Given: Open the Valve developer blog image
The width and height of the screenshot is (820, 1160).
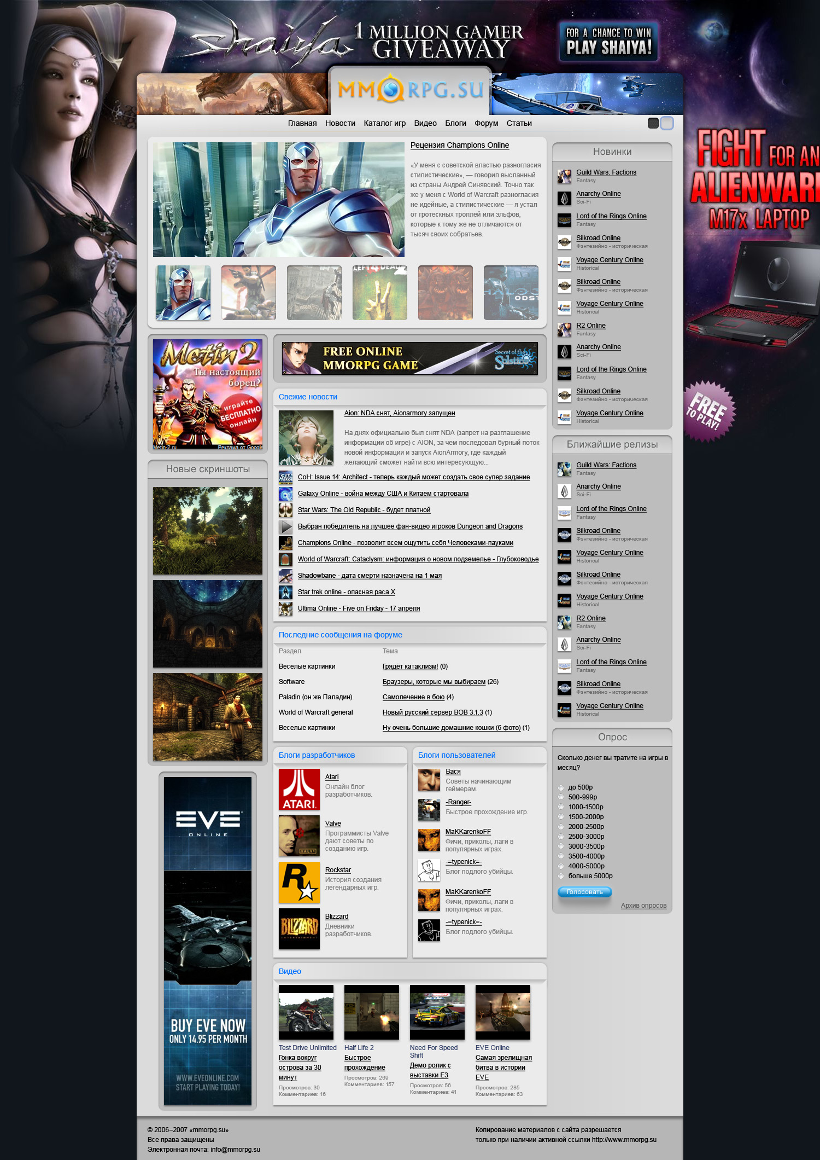Looking at the screenshot, I should pyautogui.click(x=299, y=836).
